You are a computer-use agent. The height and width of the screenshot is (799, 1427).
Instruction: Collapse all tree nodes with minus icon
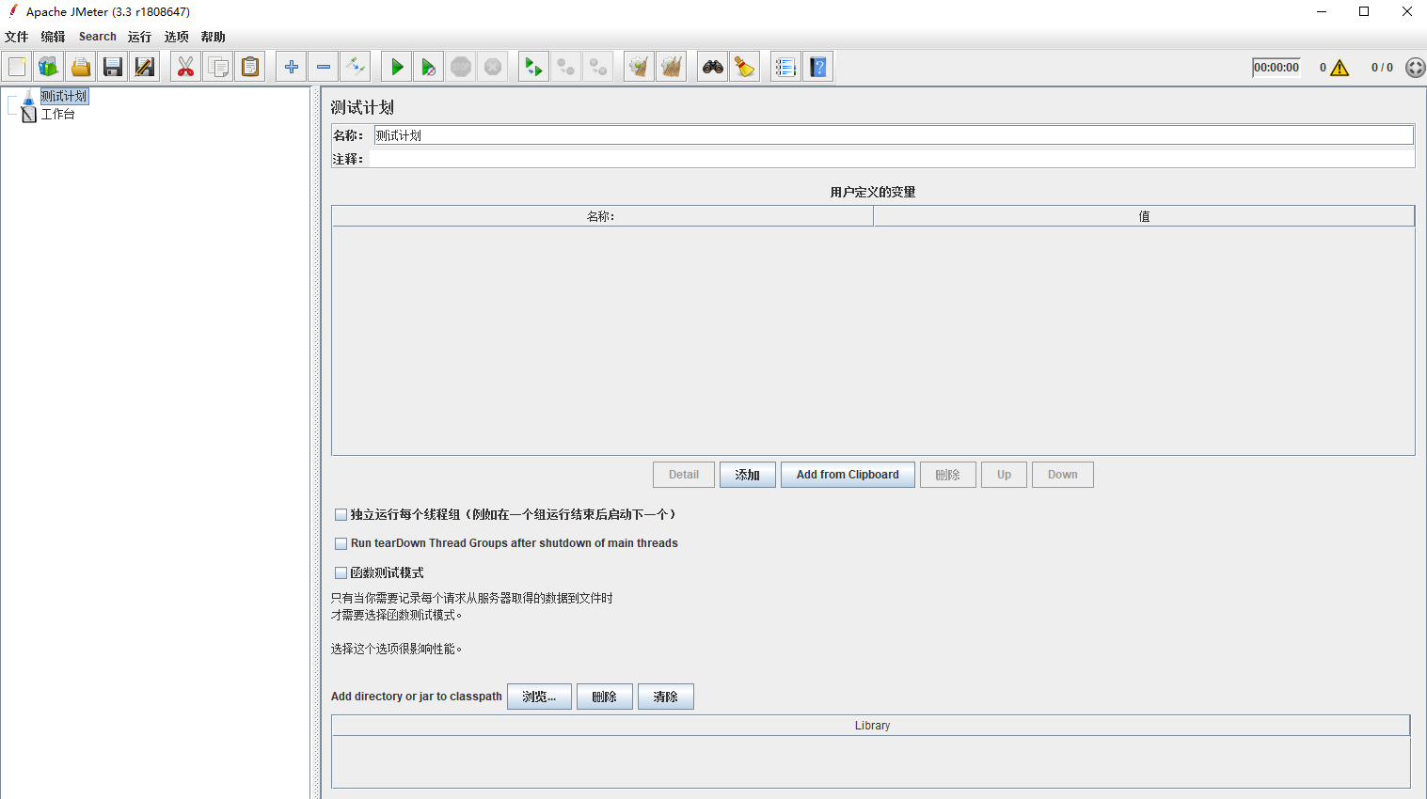[323, 66]
